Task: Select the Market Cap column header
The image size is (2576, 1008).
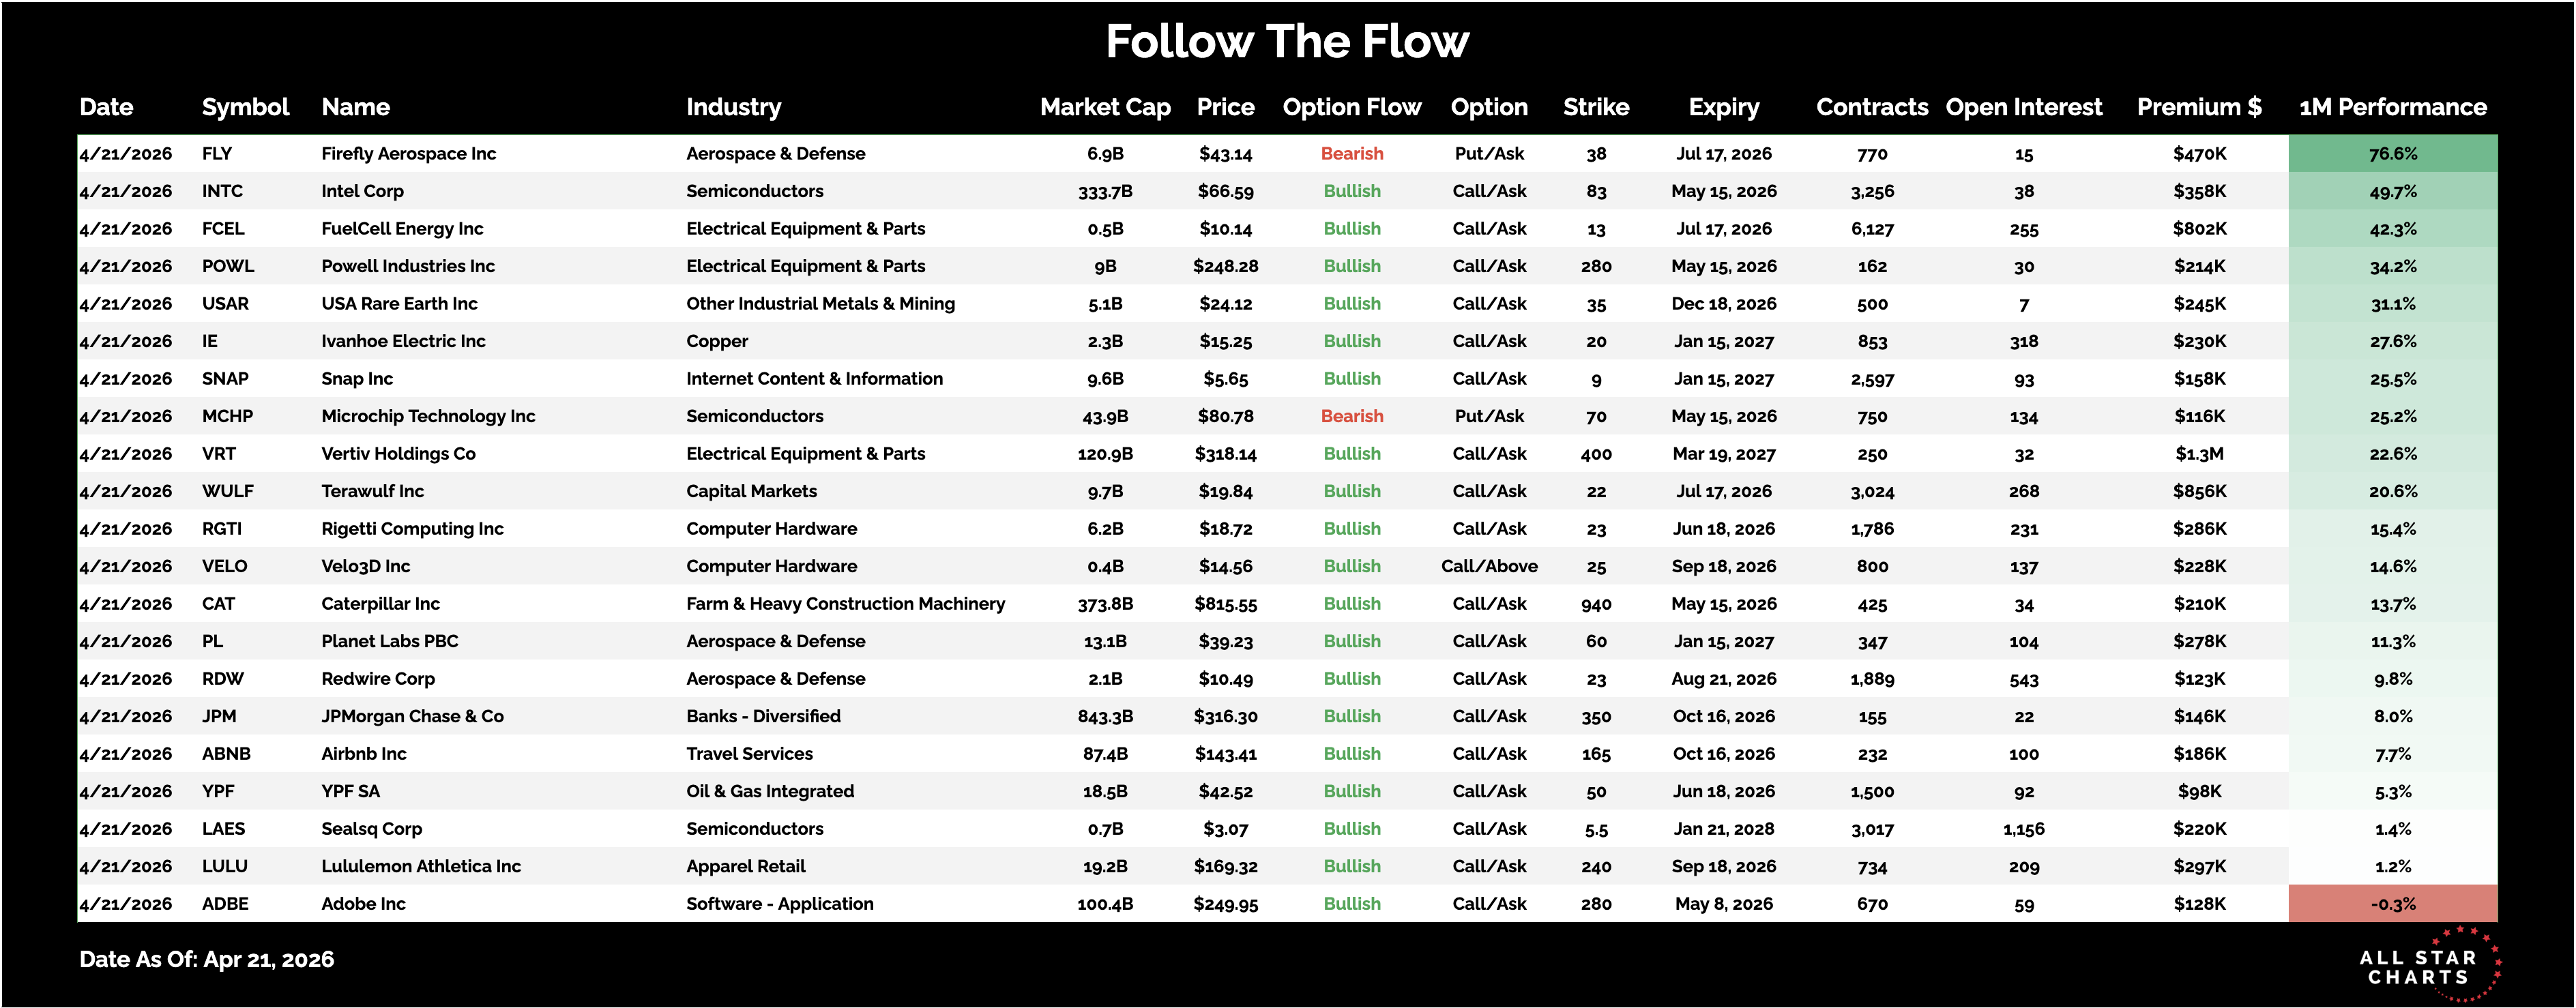Action: point(1105,107)
